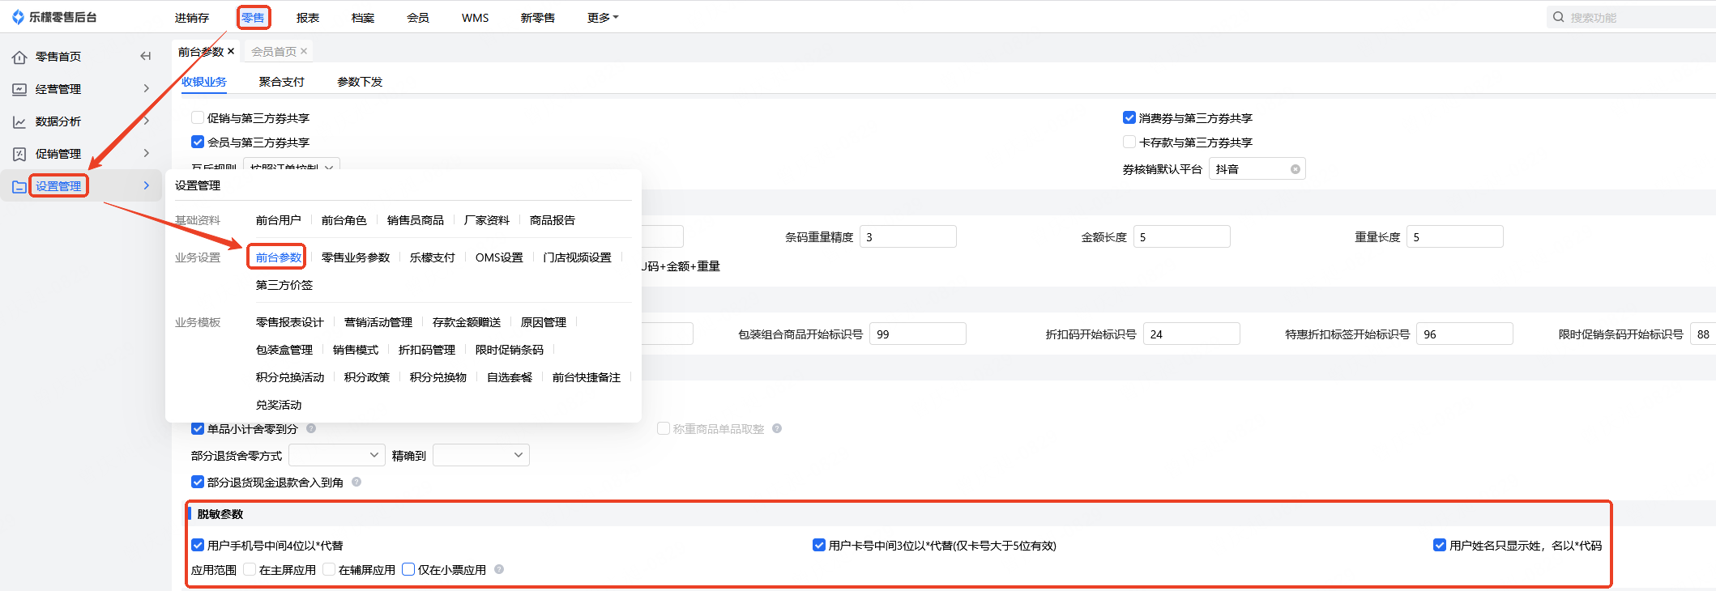Open 券核销默认平台 dropdown showing 抖音
The image size is (1716, 591).
click(x=1257, y=169)
